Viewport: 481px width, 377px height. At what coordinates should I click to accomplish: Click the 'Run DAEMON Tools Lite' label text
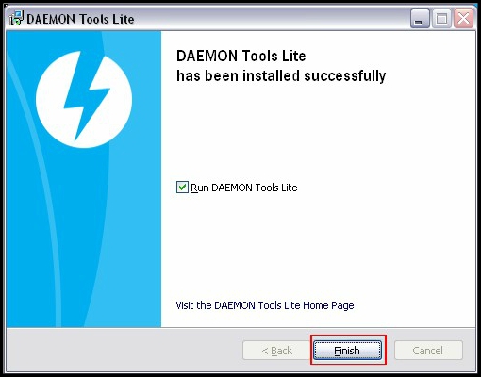(244, 188)
